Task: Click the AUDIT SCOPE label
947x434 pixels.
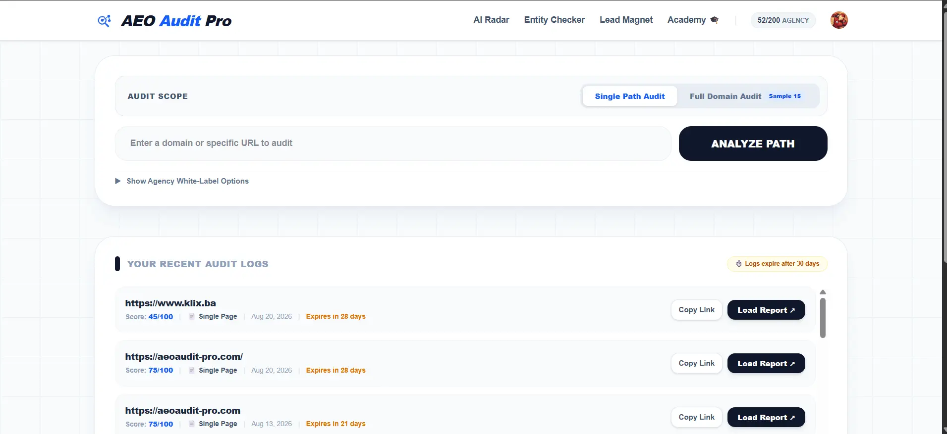Action: (x=158, y=96)
